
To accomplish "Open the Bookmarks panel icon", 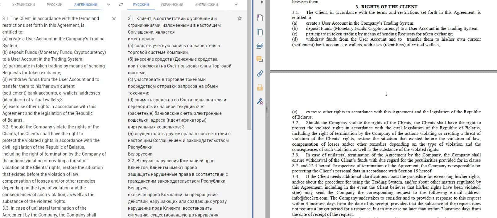I will click(260, 18).
